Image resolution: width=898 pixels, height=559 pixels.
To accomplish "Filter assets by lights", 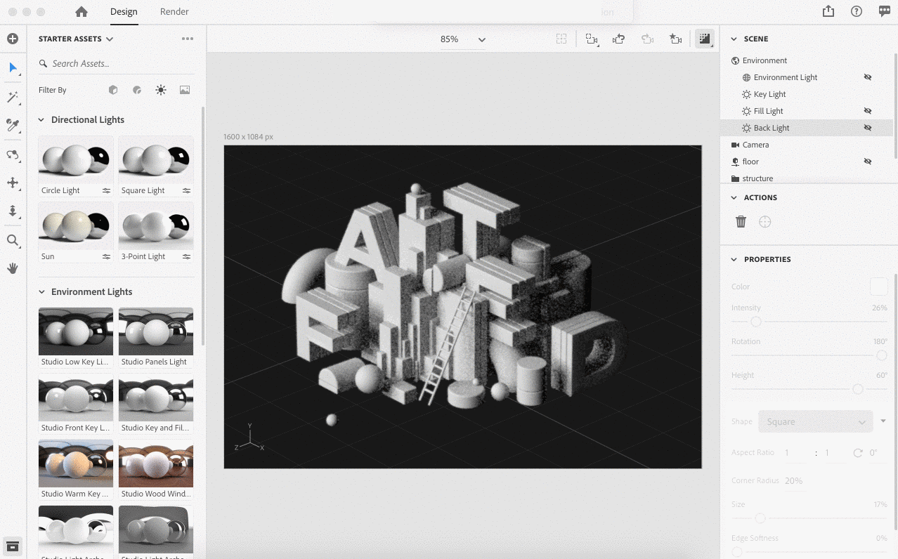I will (161, 90).
